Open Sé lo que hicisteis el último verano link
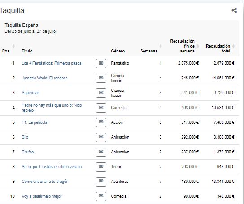 coord(52,167)
